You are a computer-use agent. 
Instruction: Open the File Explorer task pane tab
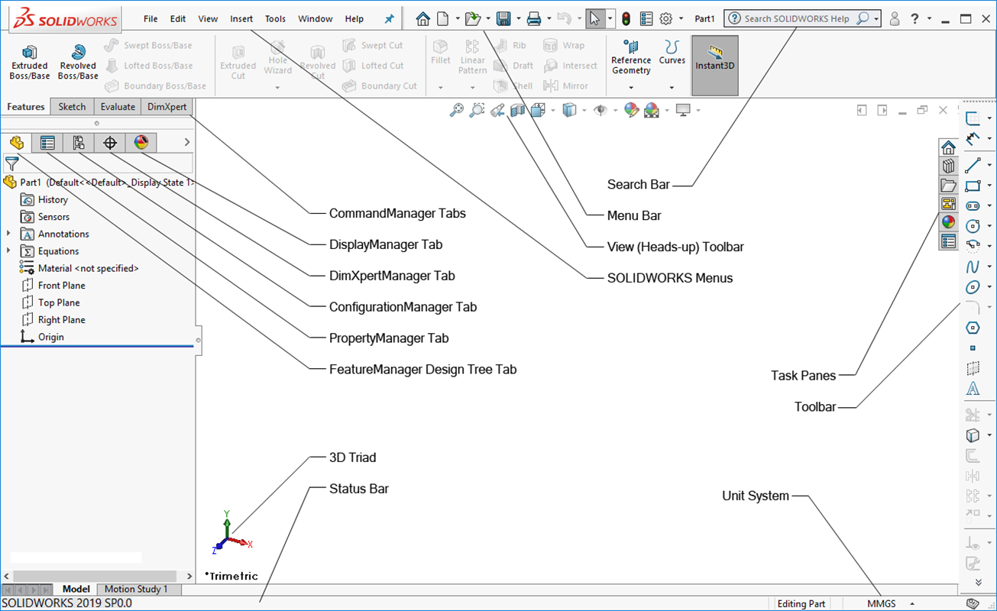[948, 185]
